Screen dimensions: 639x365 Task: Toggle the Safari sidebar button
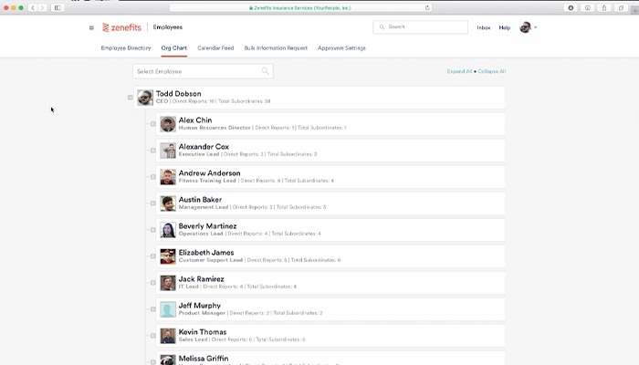click(58, 7)
